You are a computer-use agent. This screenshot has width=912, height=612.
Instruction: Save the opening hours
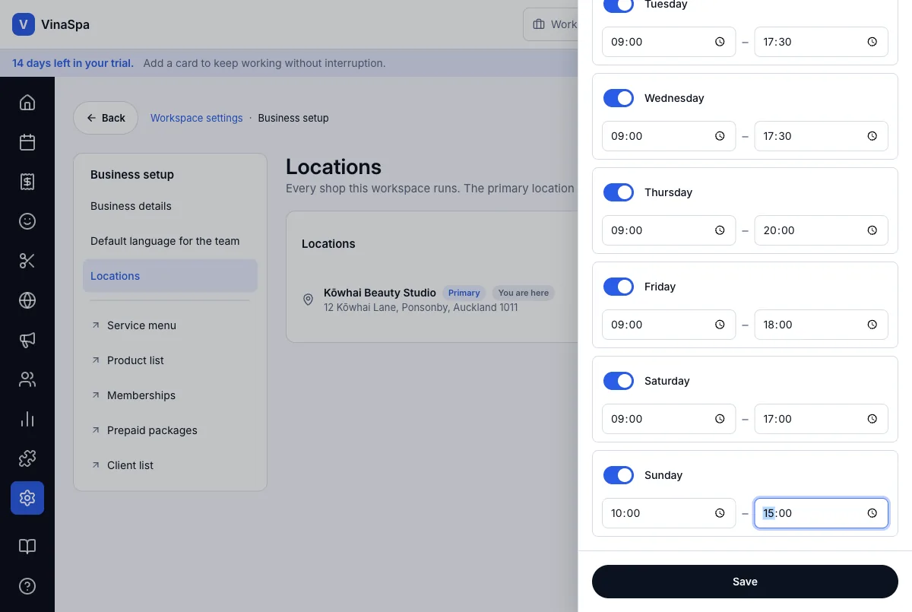coord(745,582)
